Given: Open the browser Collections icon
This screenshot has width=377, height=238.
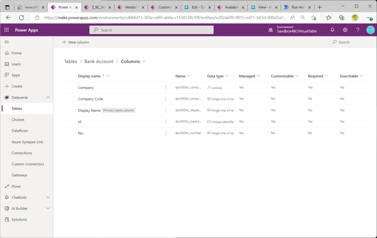Looking at the screenshot, I should point(341,18).
